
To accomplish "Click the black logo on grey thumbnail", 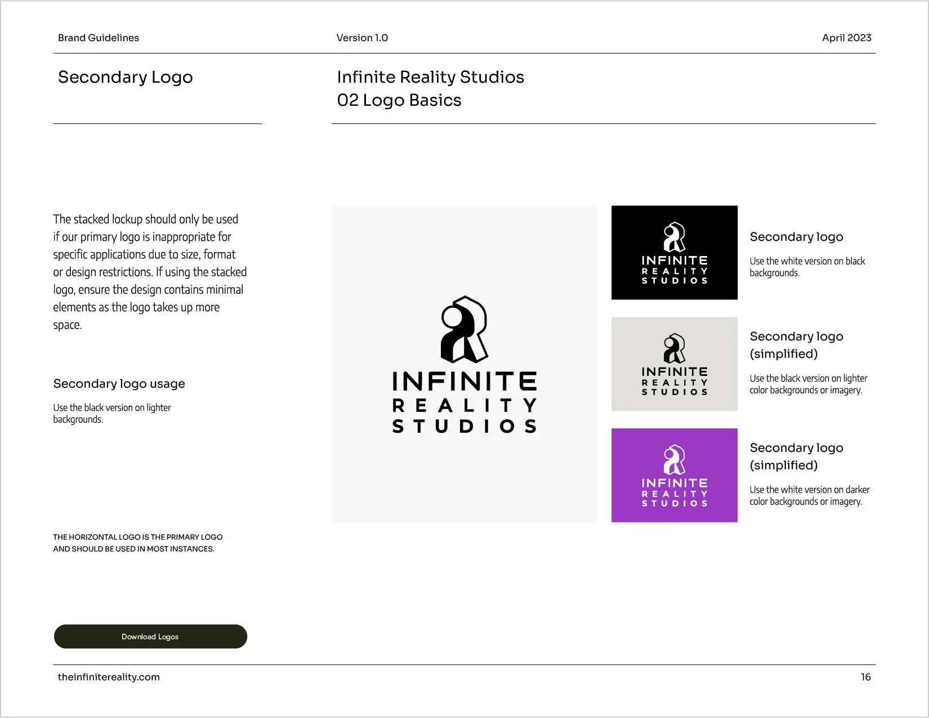I will click(x=675, y=364).
